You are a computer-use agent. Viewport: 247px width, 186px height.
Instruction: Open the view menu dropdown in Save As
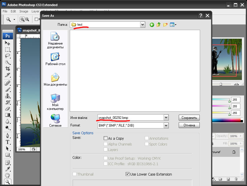click(x=173, y=25)
